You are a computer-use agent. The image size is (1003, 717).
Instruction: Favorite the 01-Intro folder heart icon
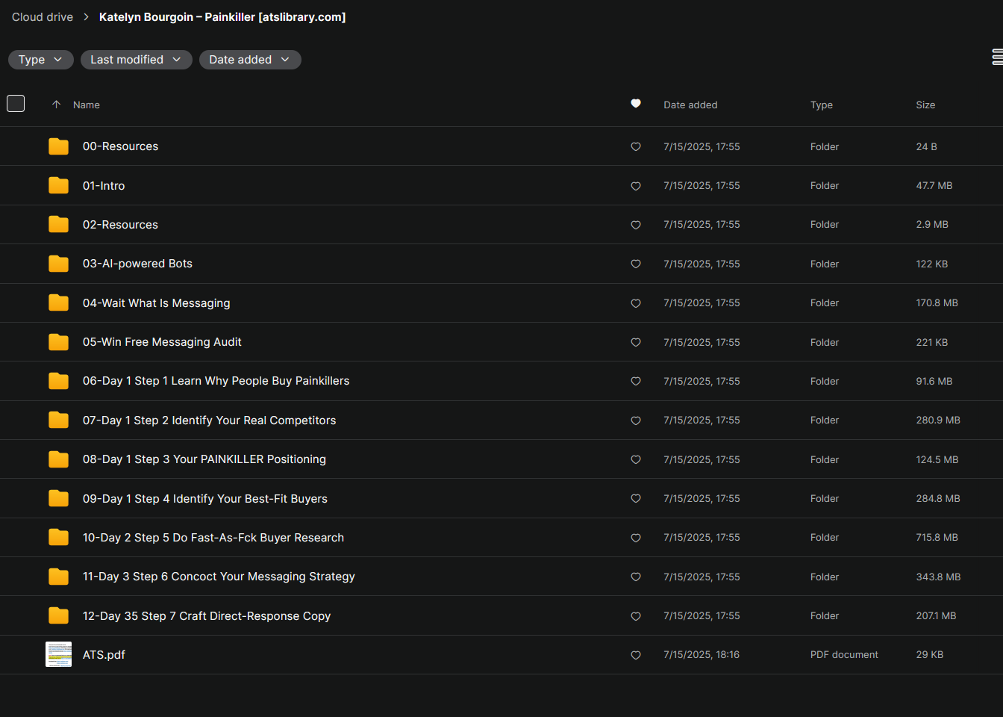point(636,186)
